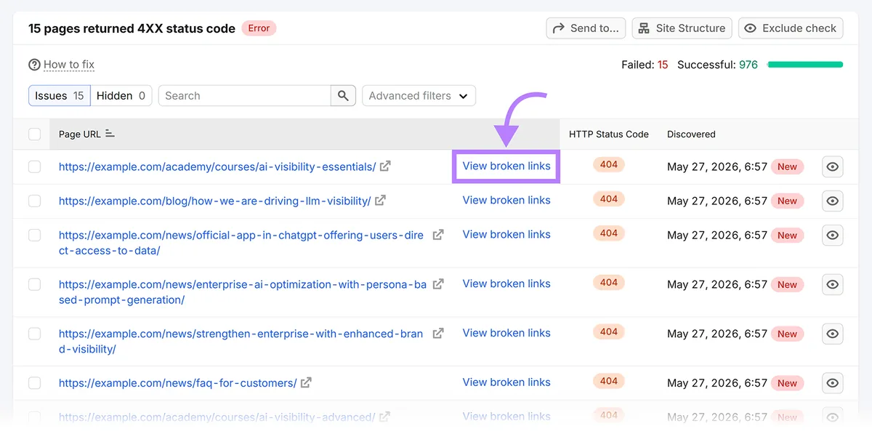Hide the ai-visibility-essentials row with eye icon
Screen dimensions: 872x434
(x=833, y=167)
